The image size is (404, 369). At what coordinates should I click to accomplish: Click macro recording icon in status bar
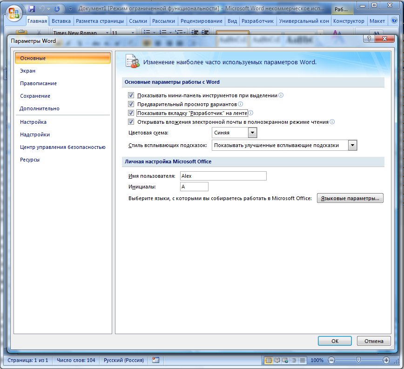(x=155, y=360)
